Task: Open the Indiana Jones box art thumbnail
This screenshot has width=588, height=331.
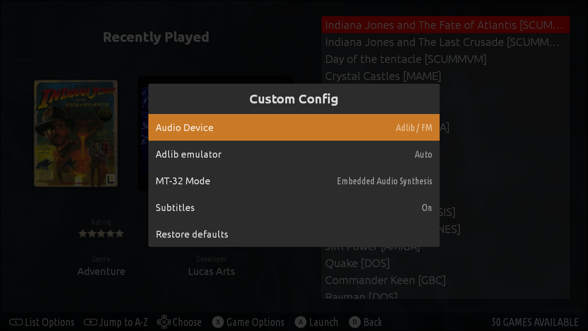Action: [x=76, y=133]
